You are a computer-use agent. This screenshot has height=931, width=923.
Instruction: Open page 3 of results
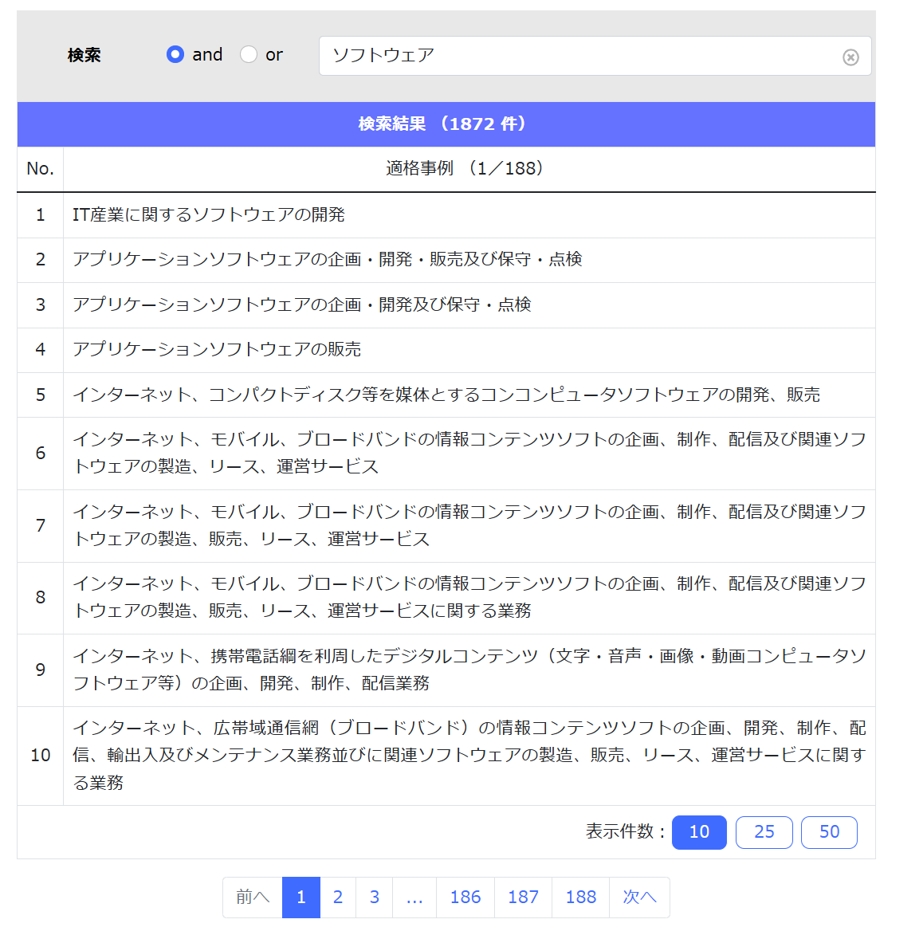(x=374, y=897)
